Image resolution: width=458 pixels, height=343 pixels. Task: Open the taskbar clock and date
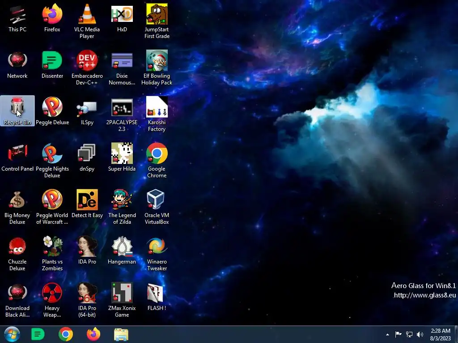point(441,335)
